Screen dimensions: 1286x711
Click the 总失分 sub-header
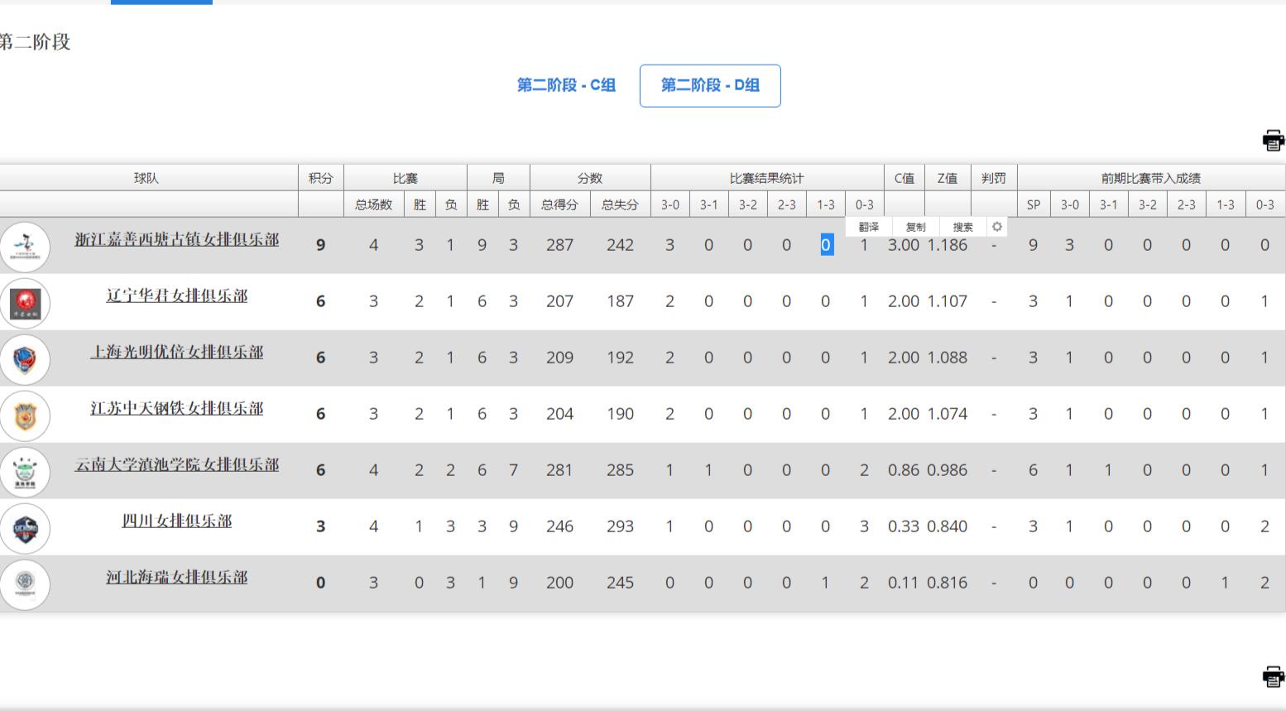point(621,204)
